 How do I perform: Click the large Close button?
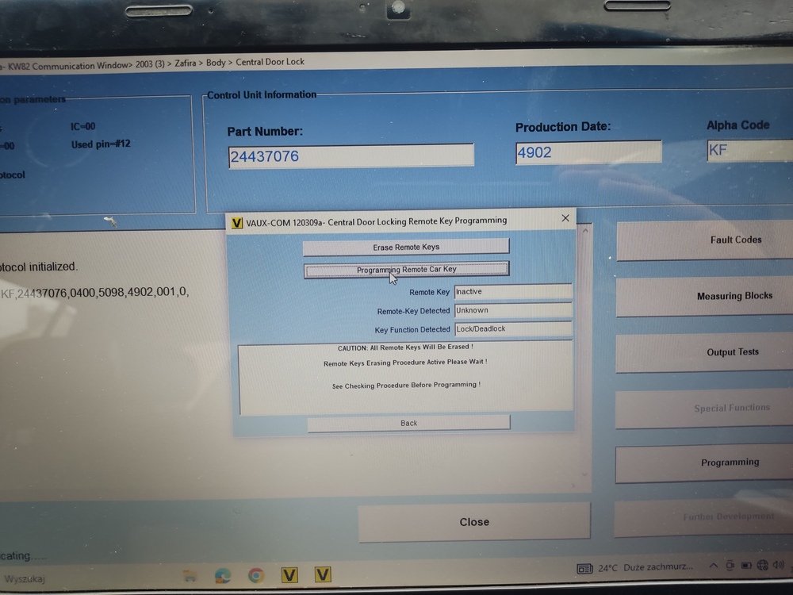pyautogui.click(x=474, y=522)
